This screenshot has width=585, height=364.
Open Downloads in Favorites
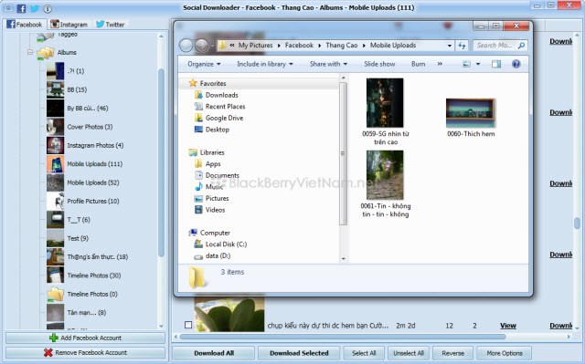(221, 95)
